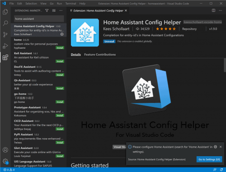
Task: Click publisher Kees Schollaart link
Action: tap(116, 29)
